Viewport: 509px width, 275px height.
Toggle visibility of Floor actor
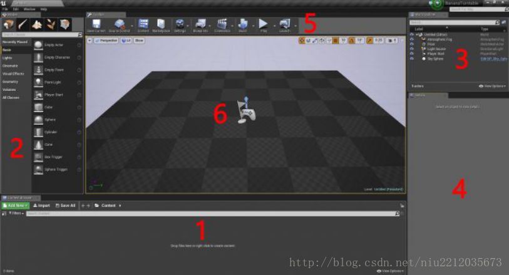[412, 44]
